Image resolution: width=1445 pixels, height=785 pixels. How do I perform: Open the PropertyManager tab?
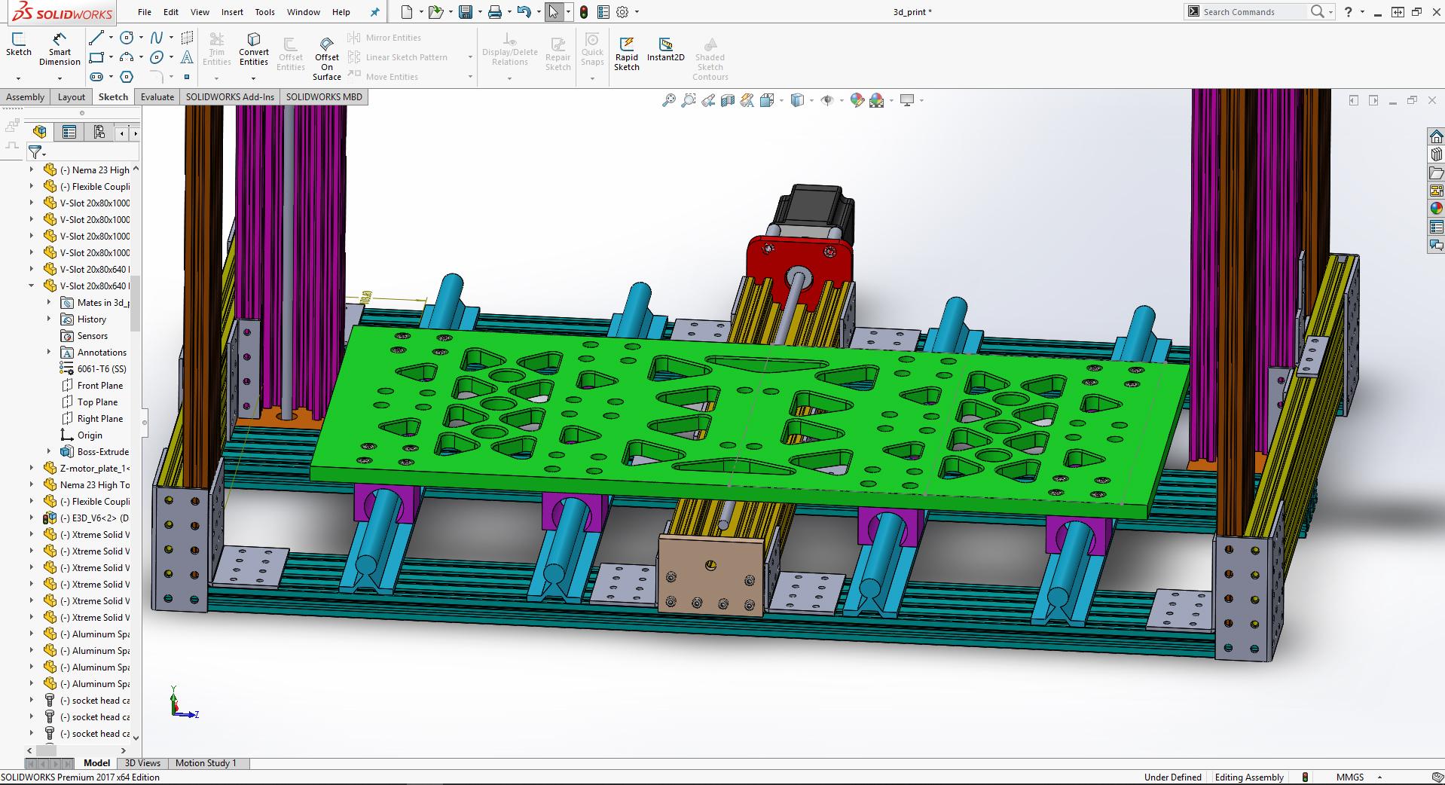[x=69, y=133]
